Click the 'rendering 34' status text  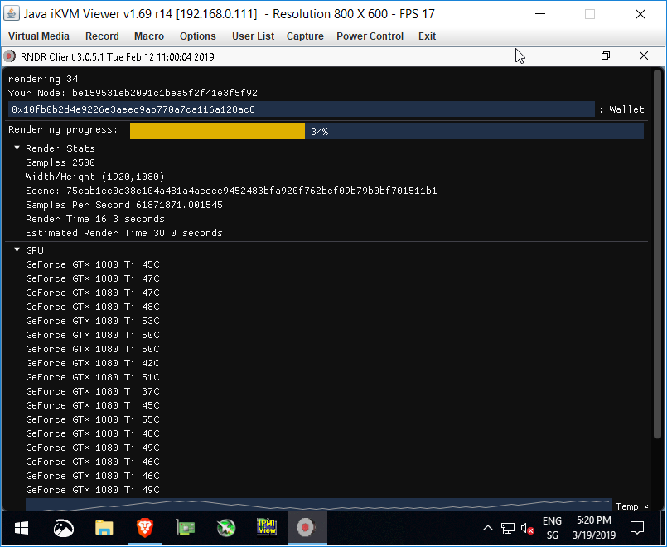[43, 79]
